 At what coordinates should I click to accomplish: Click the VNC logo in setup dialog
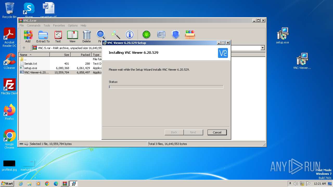(223, 53)
